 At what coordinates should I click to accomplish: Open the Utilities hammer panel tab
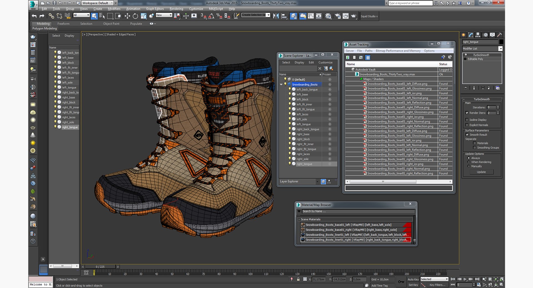click(499, 35)
